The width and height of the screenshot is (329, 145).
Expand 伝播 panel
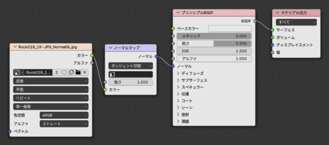point(178,94)
